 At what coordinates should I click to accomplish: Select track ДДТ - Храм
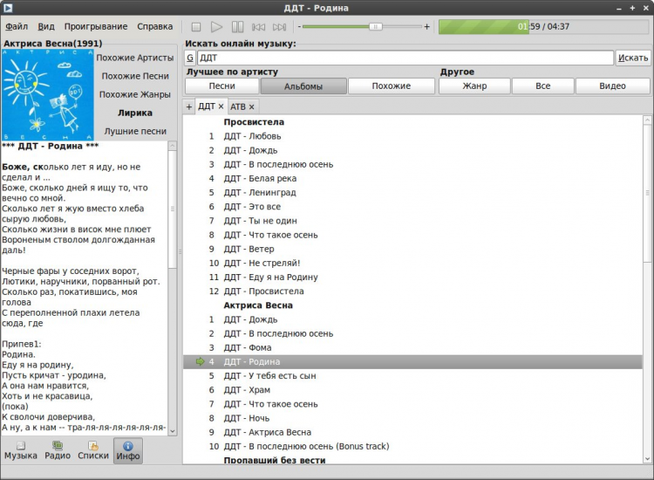(412, 390)
